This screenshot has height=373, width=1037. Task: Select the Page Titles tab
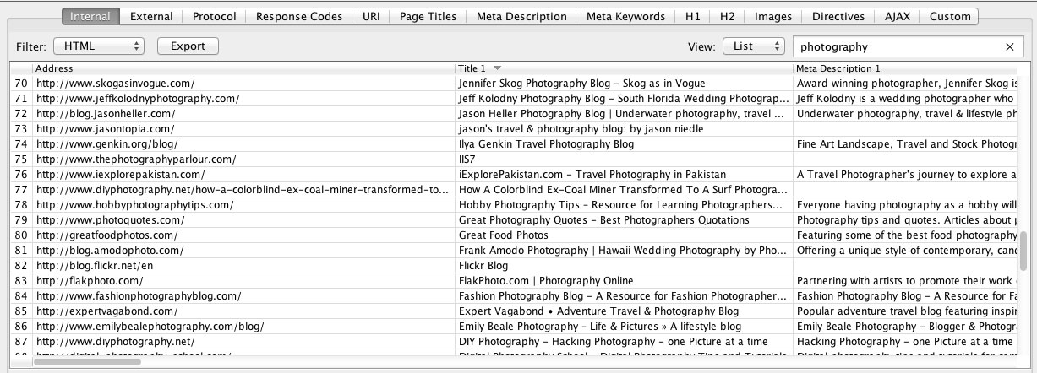click(428, 16)
